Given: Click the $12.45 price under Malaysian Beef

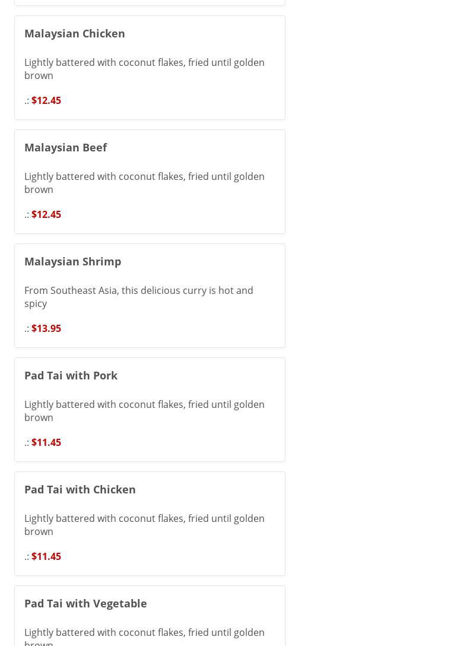Looking at the screenshot, I should point(46,214).
